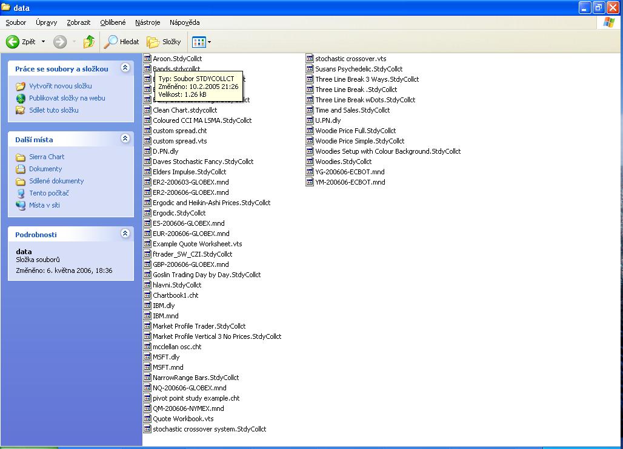Collapse Práce se soubory a složkou panel

point(125,68)
